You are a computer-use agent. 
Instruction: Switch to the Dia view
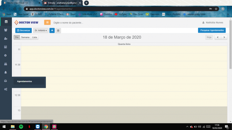17,37
